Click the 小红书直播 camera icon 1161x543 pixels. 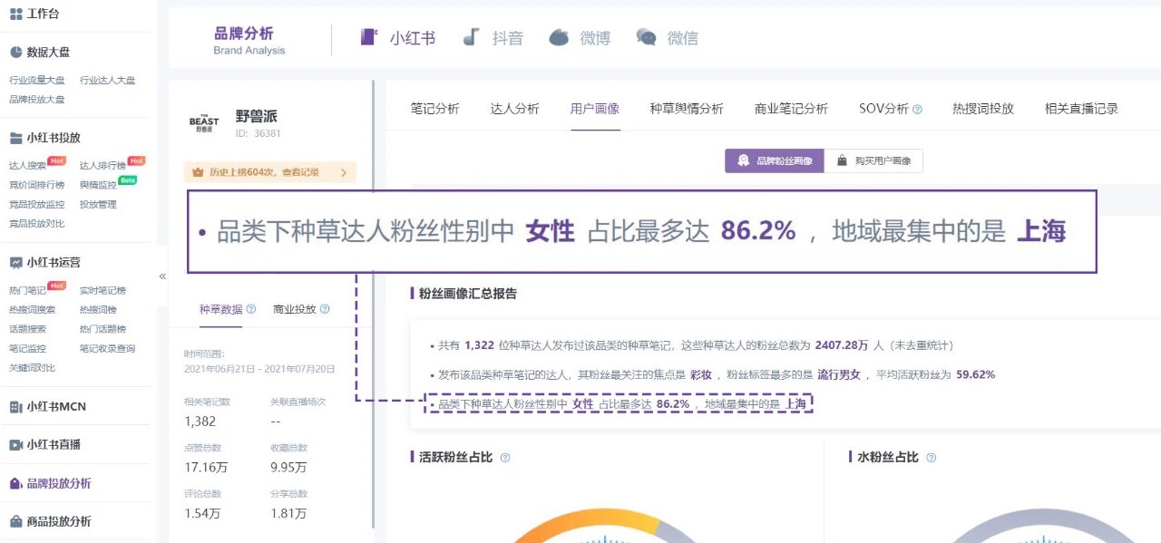click(x=15, y=444)
